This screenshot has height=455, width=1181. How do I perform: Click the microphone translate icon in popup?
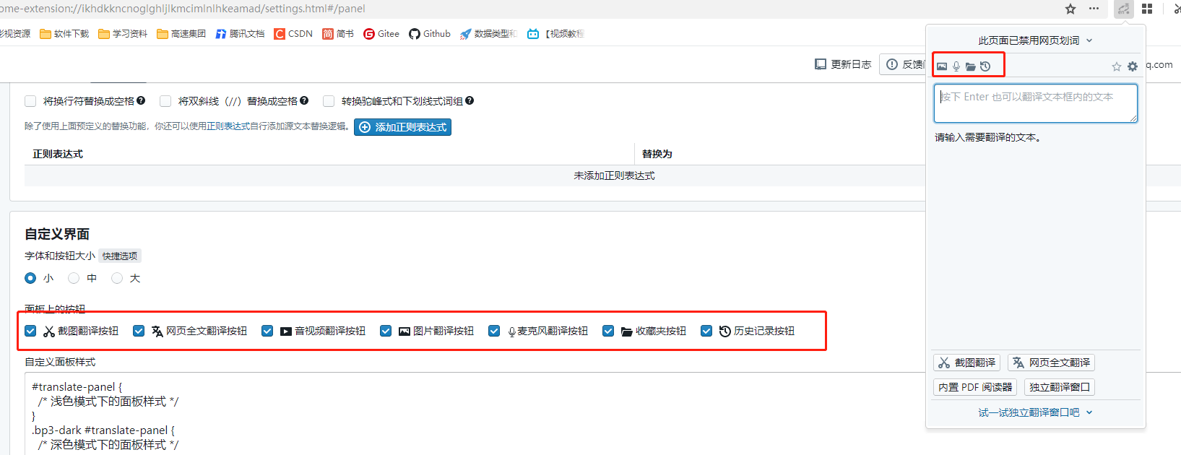[956, 66]
